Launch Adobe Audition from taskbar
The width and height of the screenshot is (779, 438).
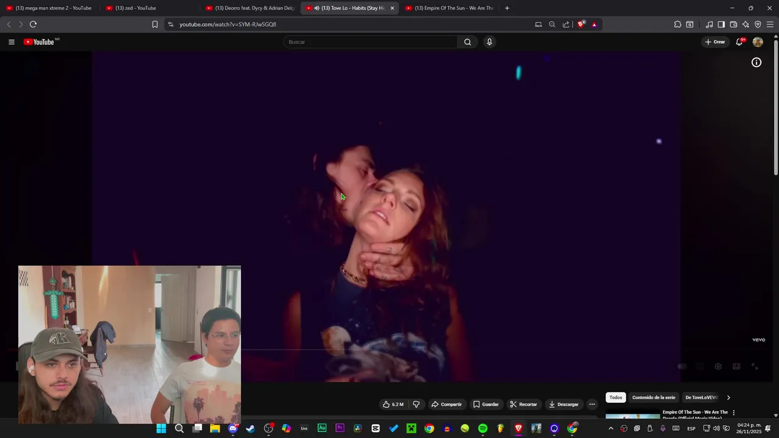click(x=322, y=428)
